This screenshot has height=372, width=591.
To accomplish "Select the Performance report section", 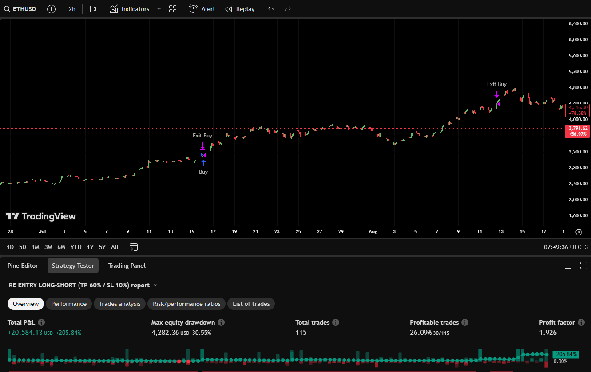I will 69,304.
